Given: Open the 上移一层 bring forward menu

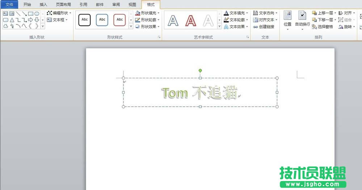Looking at the screenshot, I should tap(324, 13).
